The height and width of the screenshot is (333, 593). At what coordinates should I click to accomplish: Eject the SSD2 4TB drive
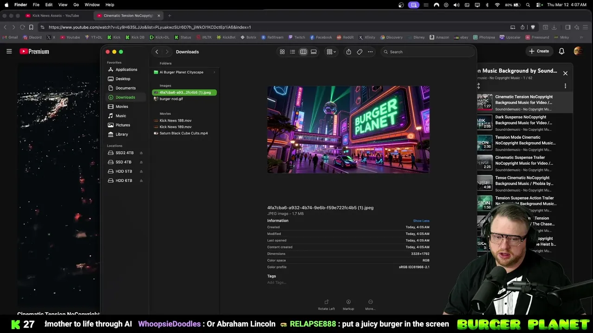click(141, 153)
